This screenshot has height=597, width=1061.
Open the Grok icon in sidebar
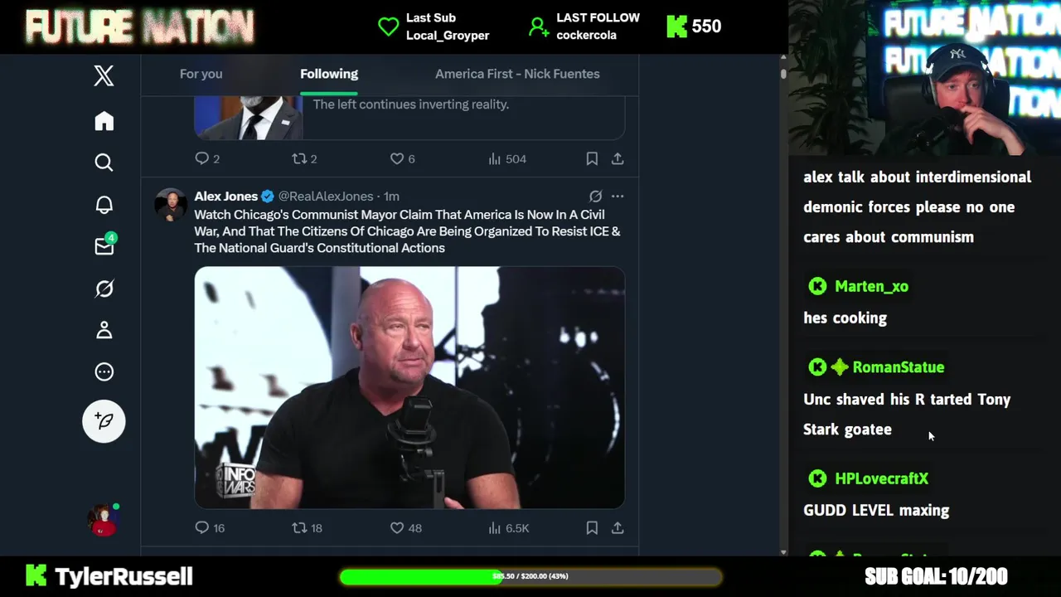[104, 289]
